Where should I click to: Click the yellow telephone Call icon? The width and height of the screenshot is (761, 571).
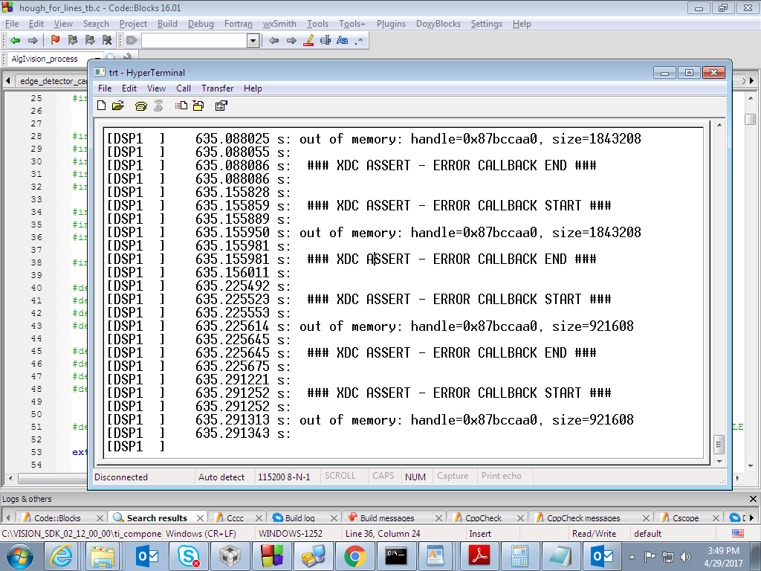[140, 106]
